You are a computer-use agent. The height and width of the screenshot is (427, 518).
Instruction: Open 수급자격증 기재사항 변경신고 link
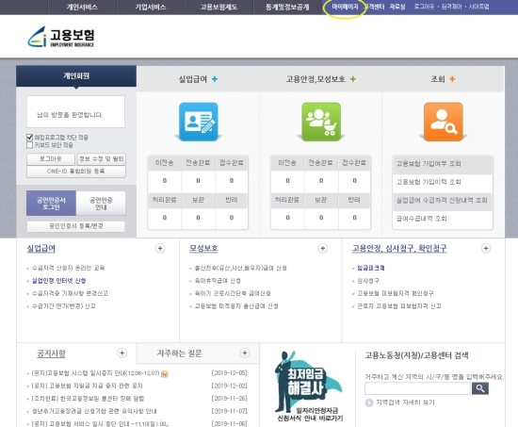(x=70, y=293)
